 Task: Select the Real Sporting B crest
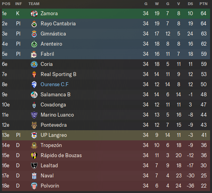point(34,74)
